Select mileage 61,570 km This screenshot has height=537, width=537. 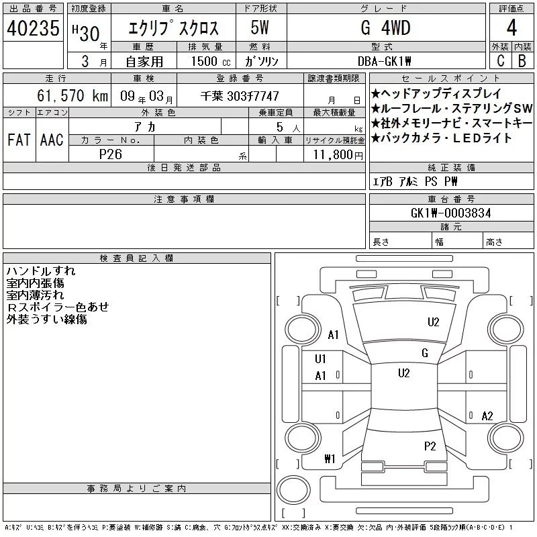[x=72, y=96]
